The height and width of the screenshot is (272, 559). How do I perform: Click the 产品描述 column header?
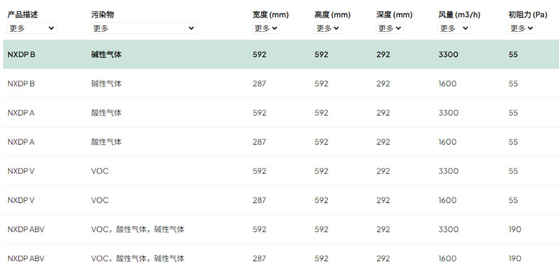(23, 15)
